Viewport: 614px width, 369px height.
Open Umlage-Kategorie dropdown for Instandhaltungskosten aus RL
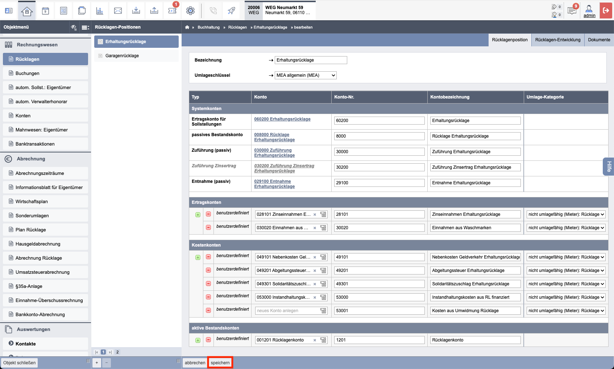(566, 297)
